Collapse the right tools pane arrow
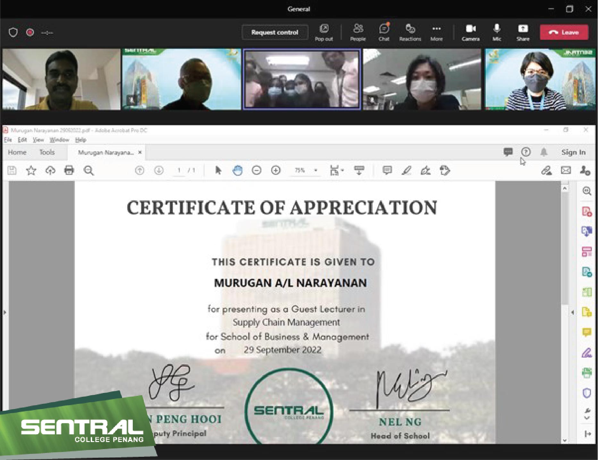This screenshot has width=598, height=460. [x=573, y=312]
